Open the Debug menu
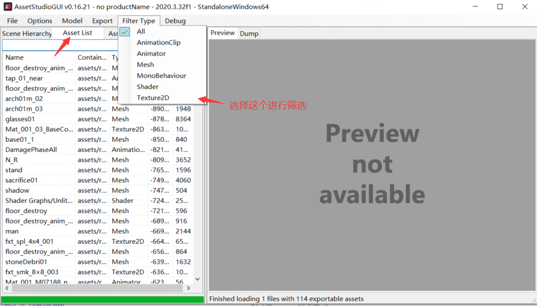Viewport: 537px width, 306px height. pos(175,21)
